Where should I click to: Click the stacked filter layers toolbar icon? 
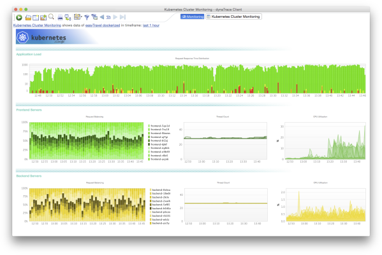(94, 17)
